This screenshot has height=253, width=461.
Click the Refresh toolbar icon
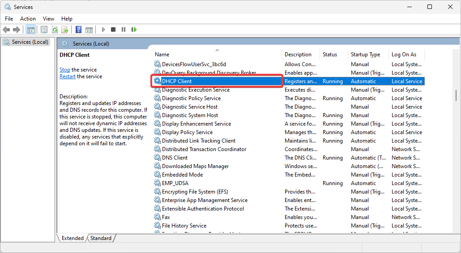click(x=55, y=30)
